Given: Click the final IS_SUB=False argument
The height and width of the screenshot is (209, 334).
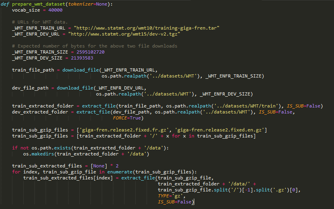Looking at the screenshot, I should [x=175, y=202].
